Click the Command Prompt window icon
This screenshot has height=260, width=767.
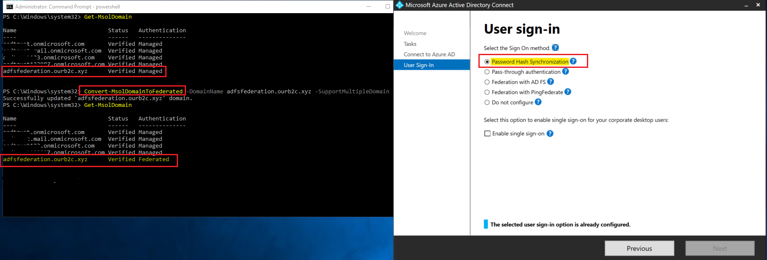coord(10,6)
